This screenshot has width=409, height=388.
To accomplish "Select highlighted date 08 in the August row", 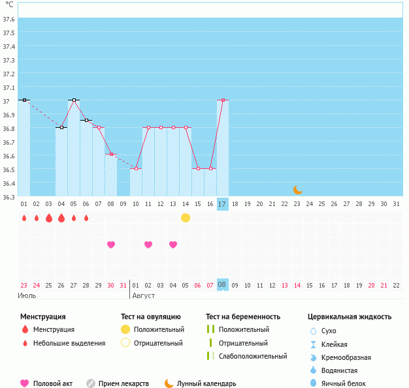I will point(223,285).
